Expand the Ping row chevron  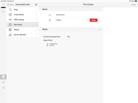coord(36,9)
